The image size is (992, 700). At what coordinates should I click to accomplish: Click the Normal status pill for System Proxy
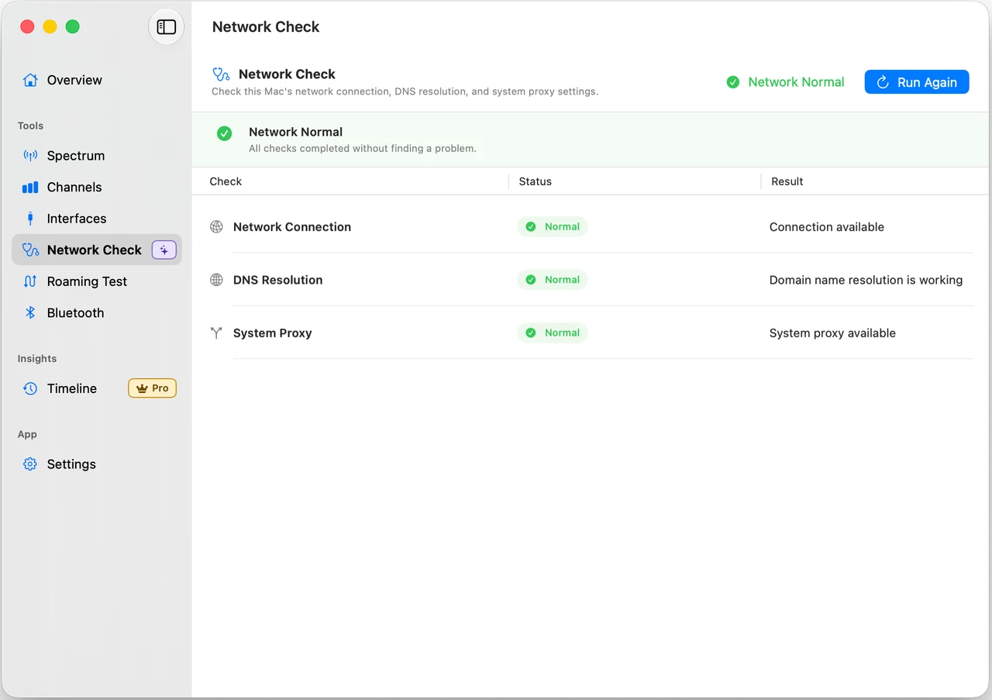(553, 333)
